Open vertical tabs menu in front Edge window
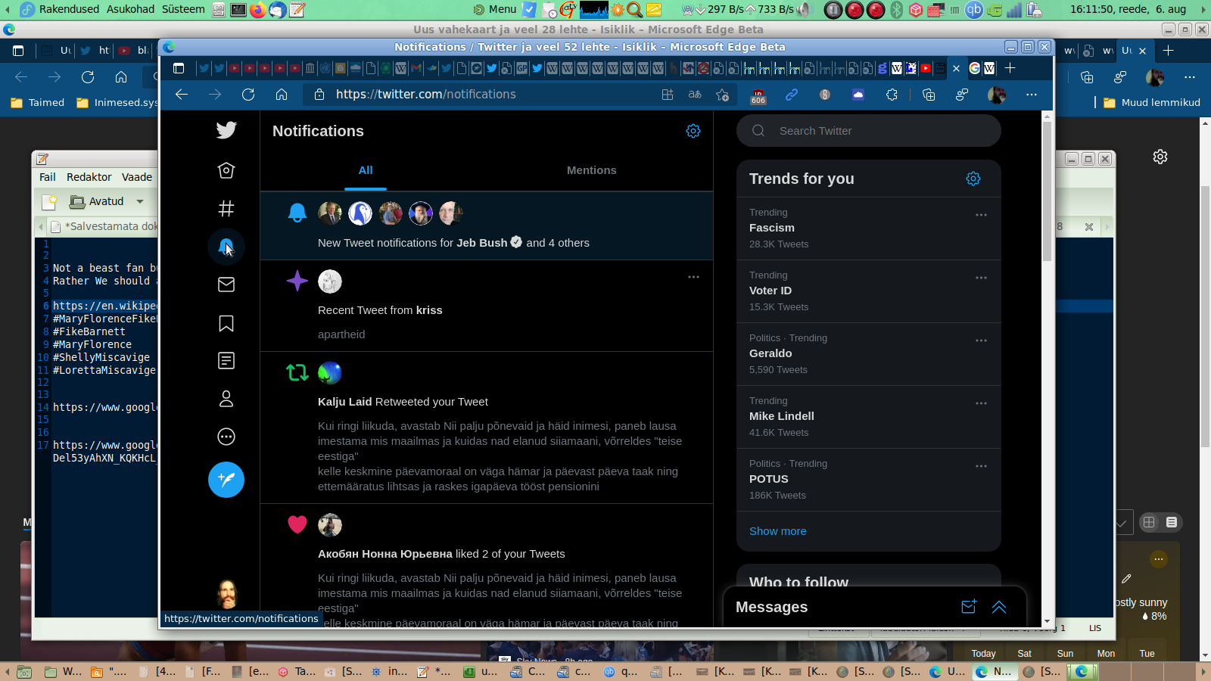Screen dimensions: 1211x681 click(x=179, y=68)
